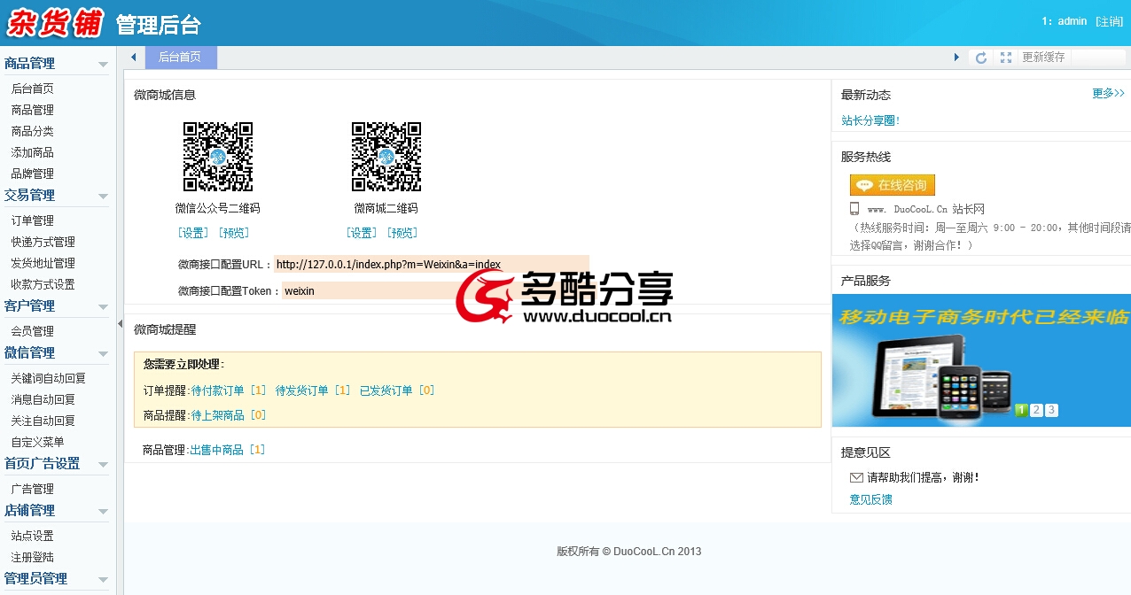Screen dimensions: 1131x595
Task: Show banner slide 2 via pager
Action: pos(1036,410)
